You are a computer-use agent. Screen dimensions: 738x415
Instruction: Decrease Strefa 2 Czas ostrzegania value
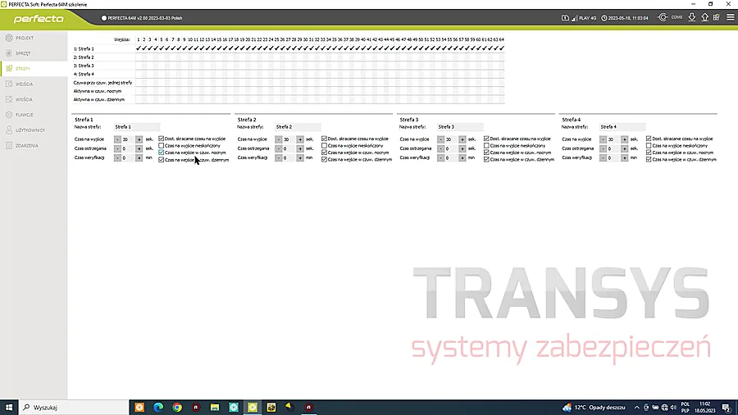[x=278, y=148]
